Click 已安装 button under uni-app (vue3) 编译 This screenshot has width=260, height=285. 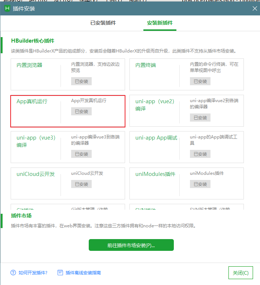pos(81,154)
